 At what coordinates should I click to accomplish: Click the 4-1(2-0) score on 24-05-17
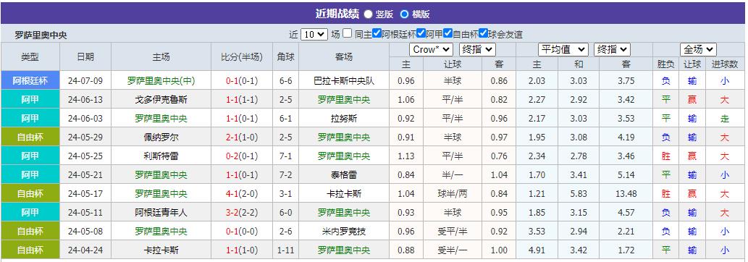coord(242,194)
